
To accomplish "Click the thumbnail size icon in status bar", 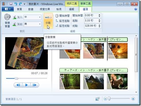I will tap(97, 99).
